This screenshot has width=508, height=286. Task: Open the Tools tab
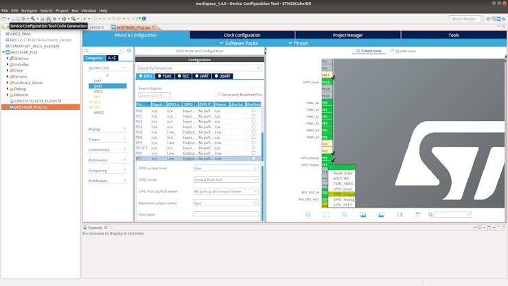(454, 35)
